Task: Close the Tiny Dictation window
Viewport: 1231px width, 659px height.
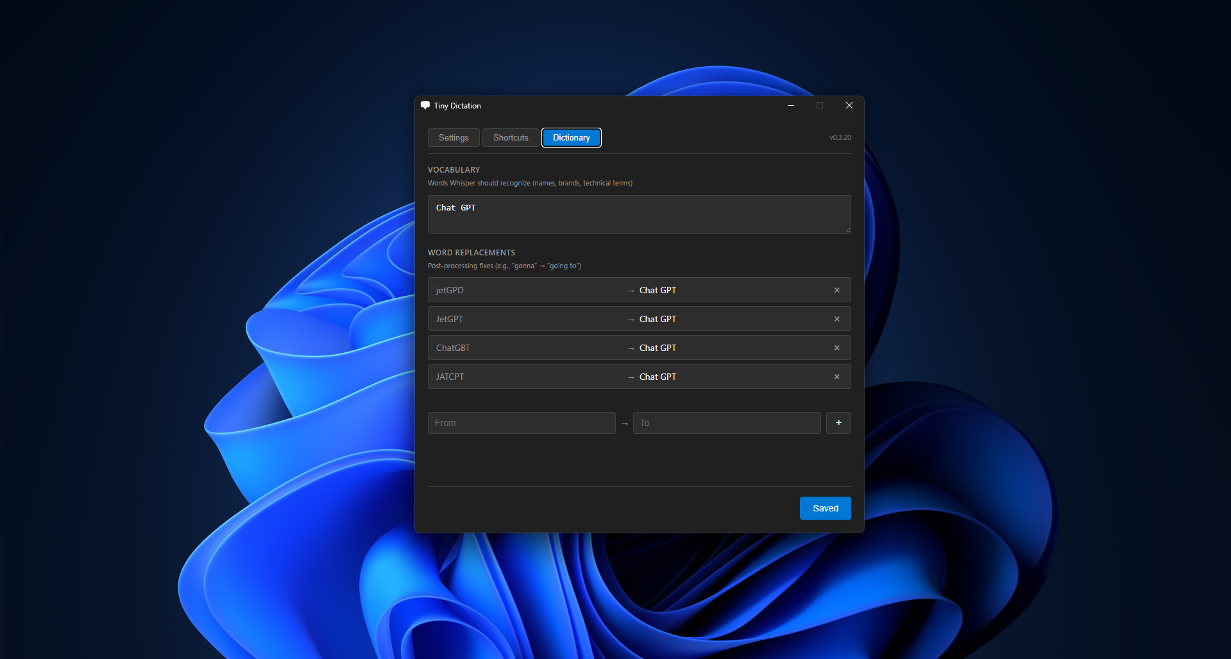Action: tap(849, 105)
